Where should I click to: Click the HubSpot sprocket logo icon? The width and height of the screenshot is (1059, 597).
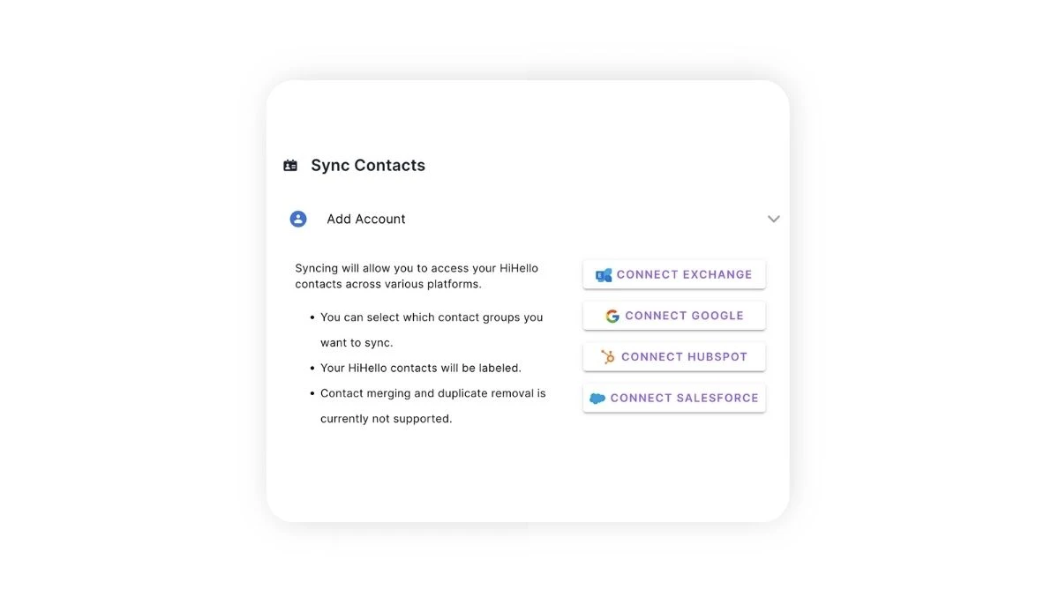610,356
